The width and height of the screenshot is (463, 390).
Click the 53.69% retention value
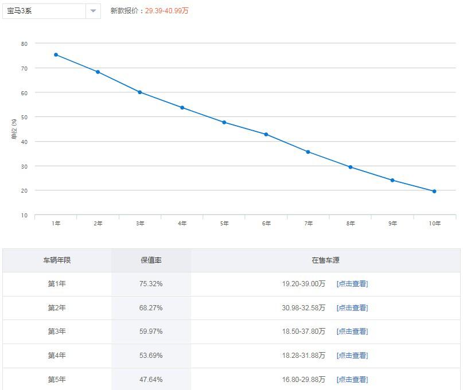(151, 356)
